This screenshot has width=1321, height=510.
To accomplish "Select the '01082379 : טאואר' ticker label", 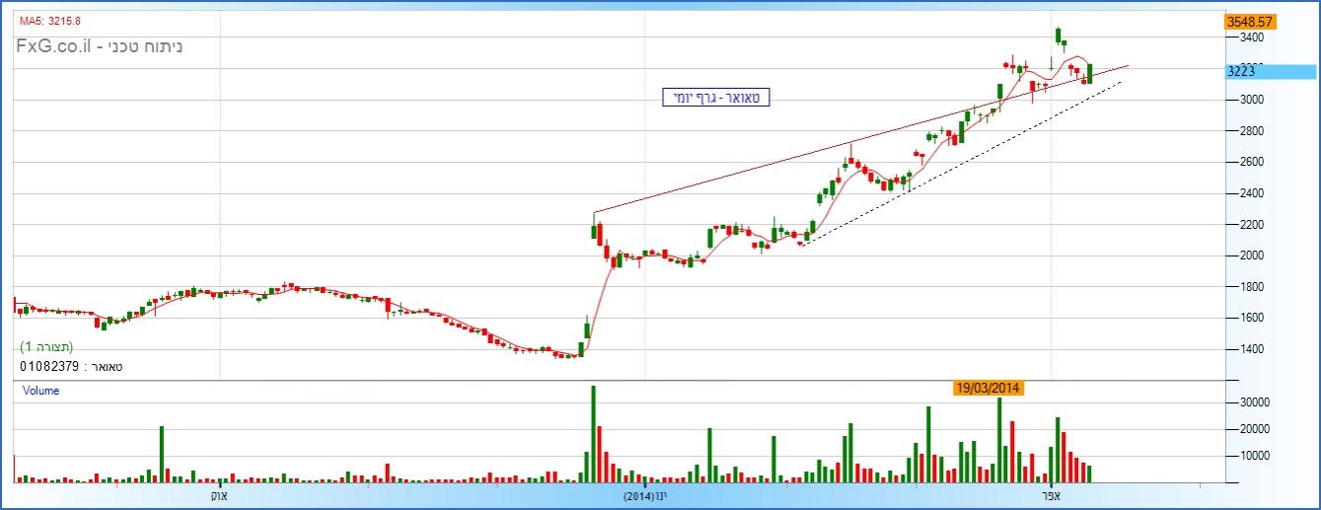I will tap(71, 366).
